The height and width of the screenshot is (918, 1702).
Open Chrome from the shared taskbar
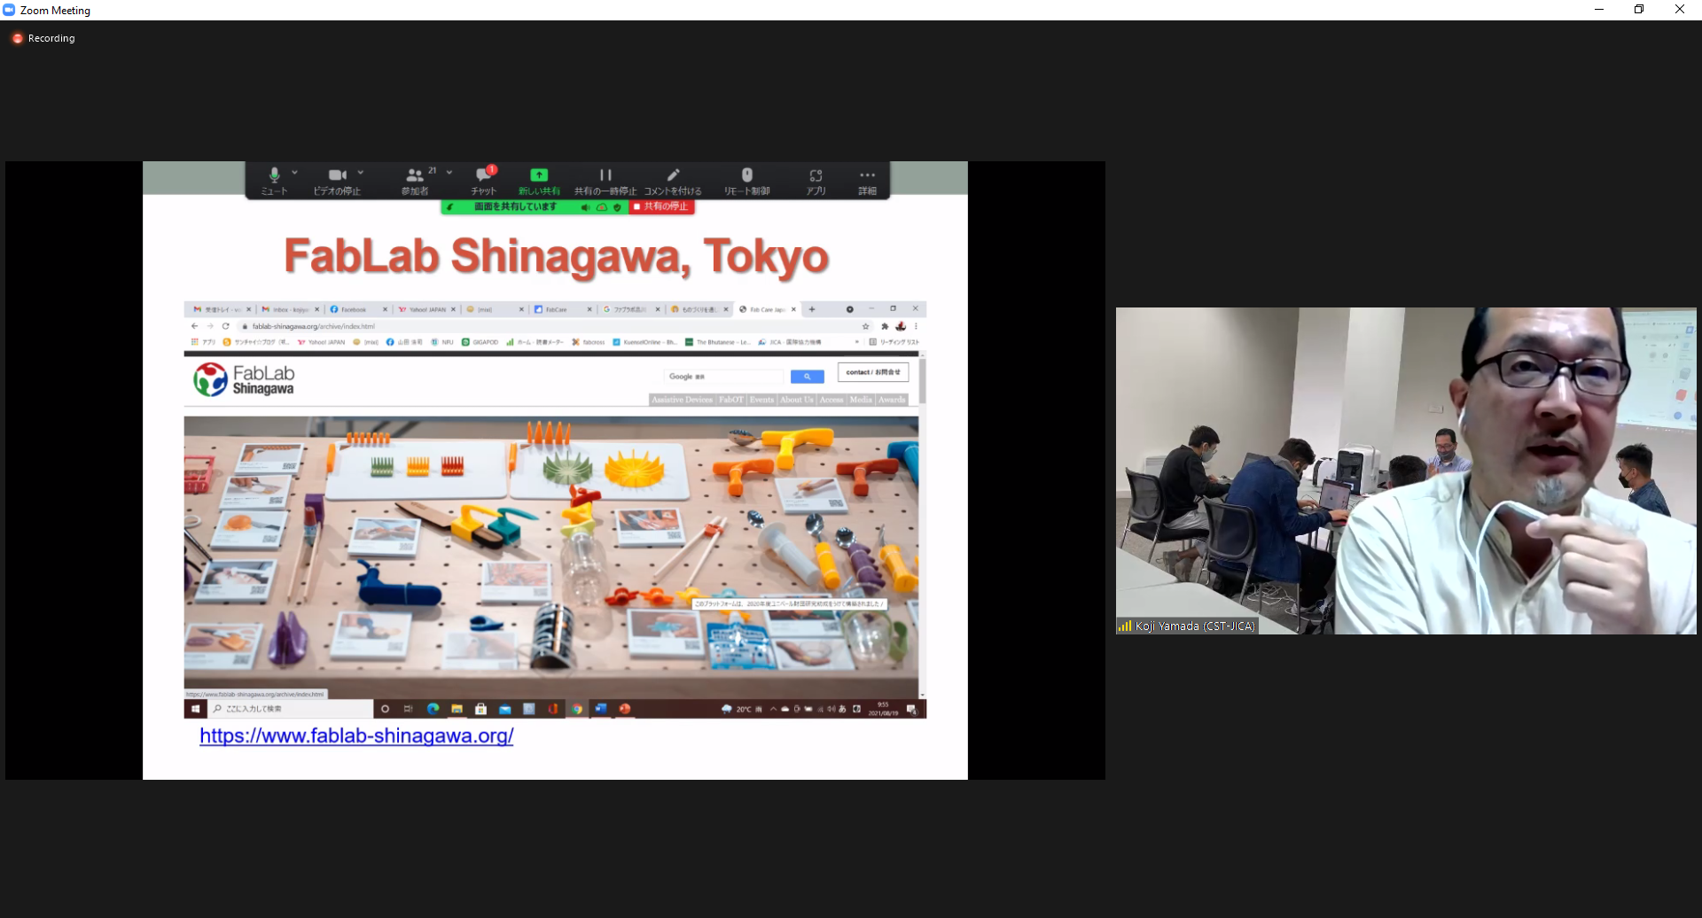tap(577, 709)
